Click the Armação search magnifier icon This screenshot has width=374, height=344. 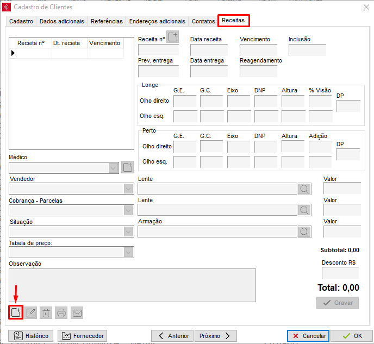304,232
